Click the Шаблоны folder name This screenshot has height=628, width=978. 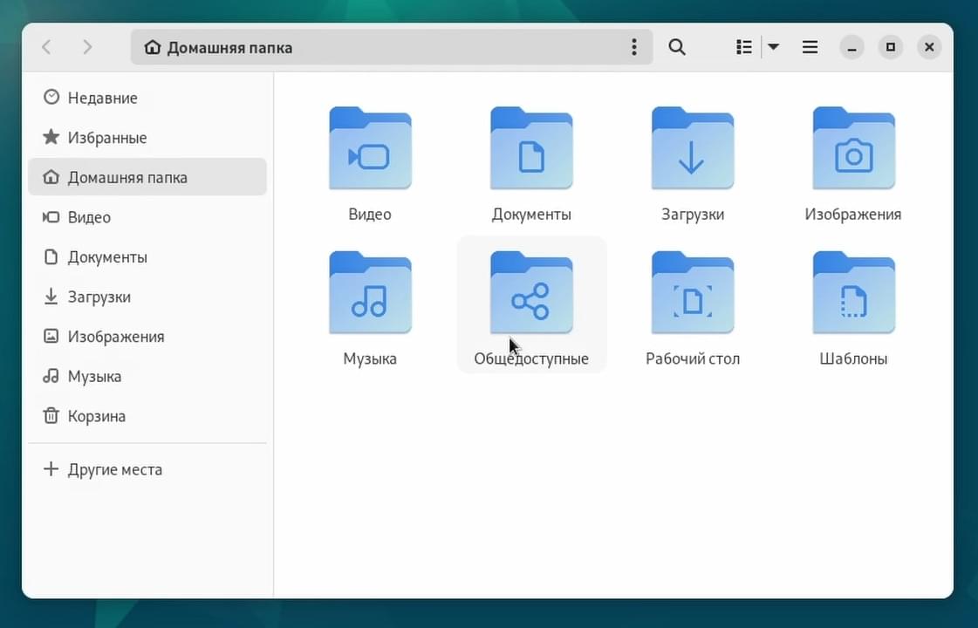click(853, 358)
